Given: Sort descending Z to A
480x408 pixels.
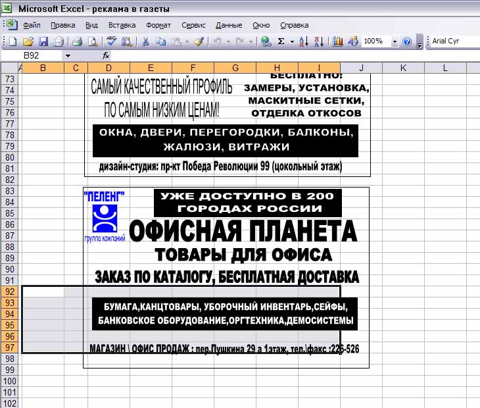Looking at the screenshot, I should pyautogui.click(x=319, y=41).
